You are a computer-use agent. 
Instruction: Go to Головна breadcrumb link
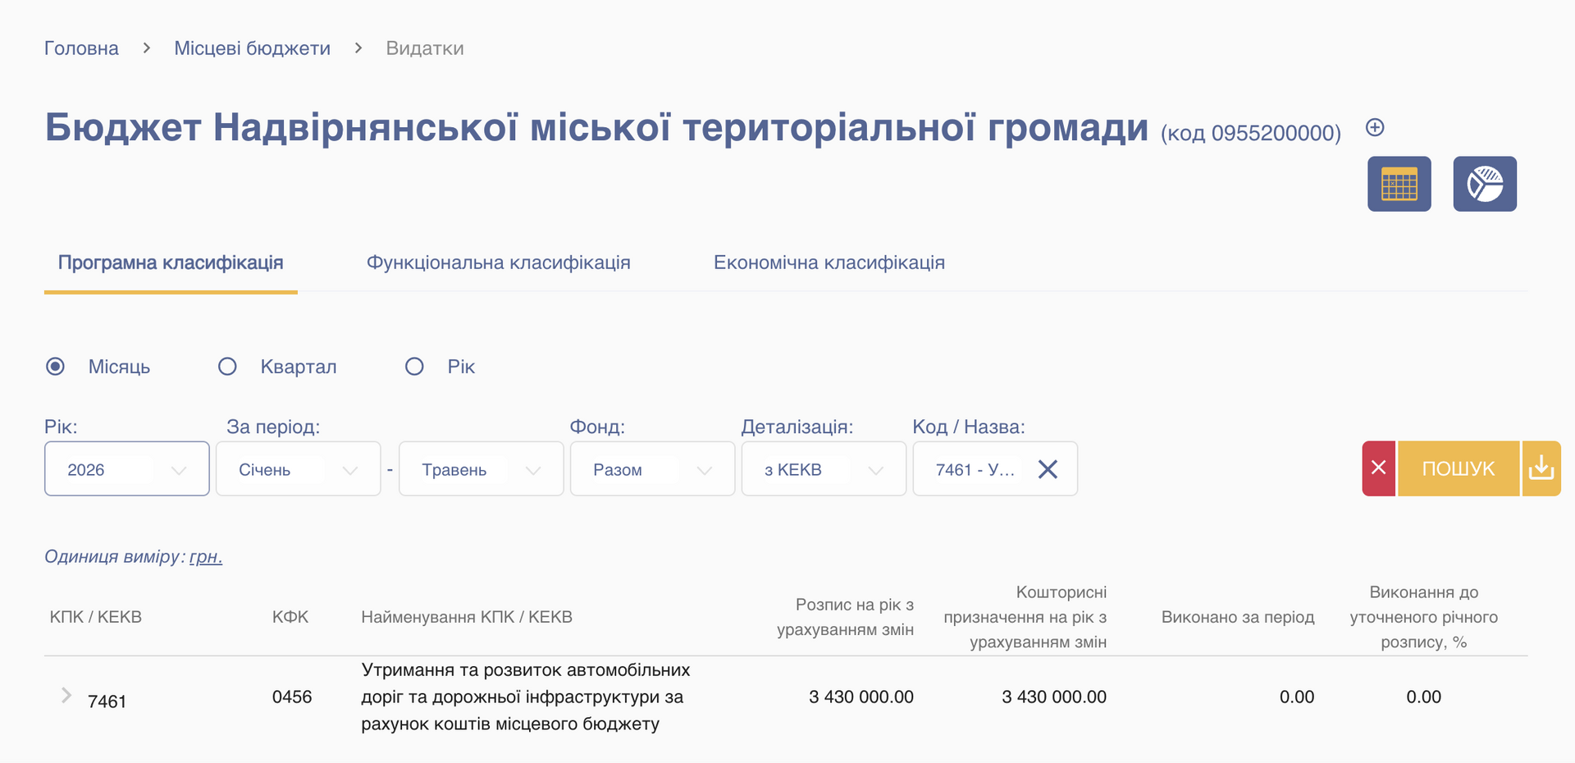pyautogui.click(x=81, y=48)
